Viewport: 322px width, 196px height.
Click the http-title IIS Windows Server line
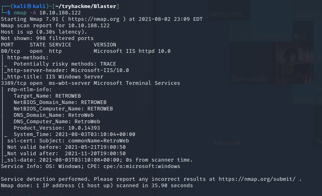(54, 77)
